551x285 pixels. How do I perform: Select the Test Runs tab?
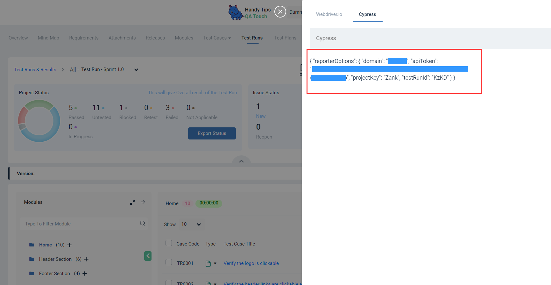coord(252,38)
